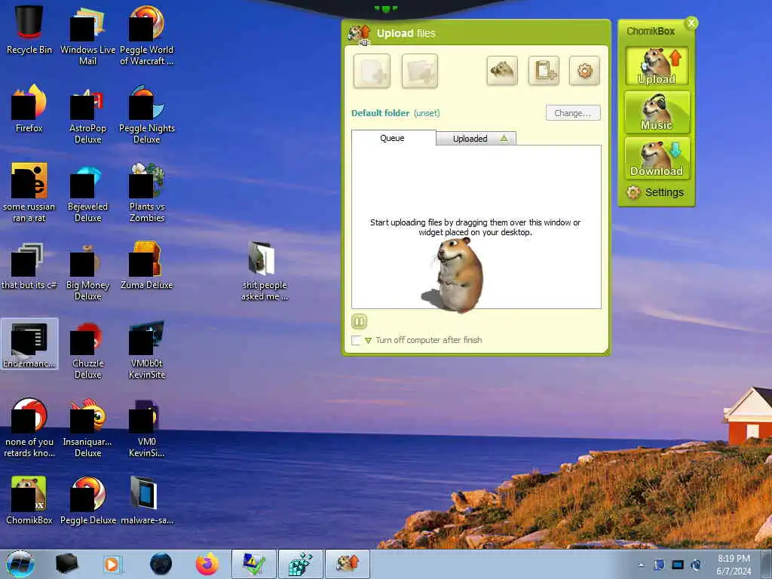The height and width of the screenshot is (579, 772).
Task: Open the Music widget button
Action: [657, 112]
